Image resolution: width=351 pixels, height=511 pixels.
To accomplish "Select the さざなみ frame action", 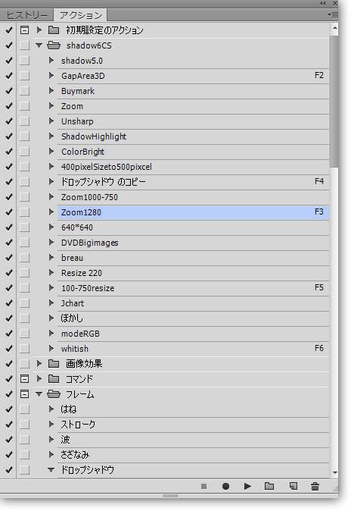I will click(x=193, y=455).
